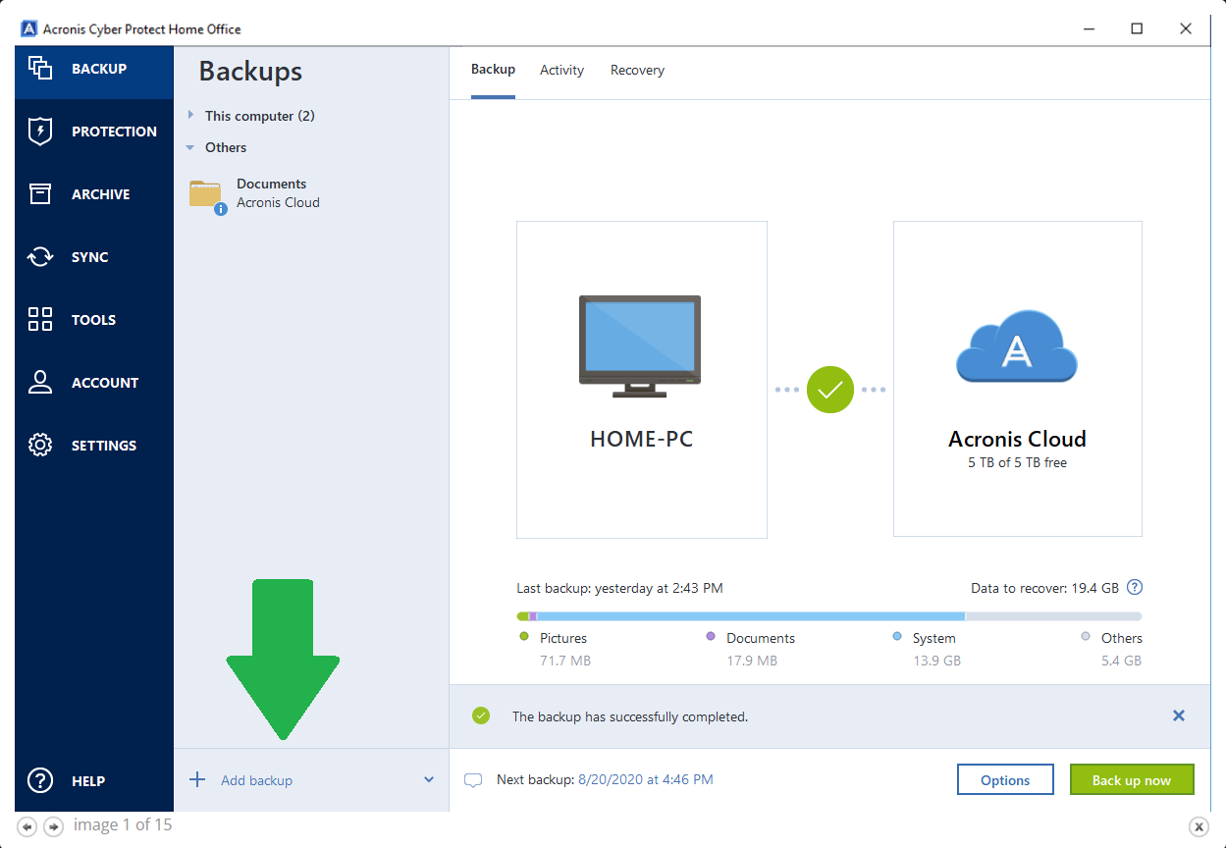Screen dimensions: 1226x848
Task: Go to next image arrow
Action: click(54, 826)
